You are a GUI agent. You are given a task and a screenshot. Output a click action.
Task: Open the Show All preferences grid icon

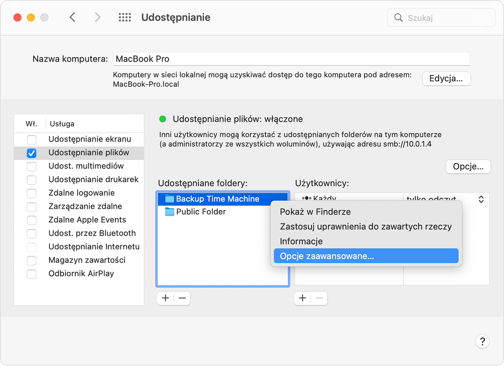click(x=124, y=17)
